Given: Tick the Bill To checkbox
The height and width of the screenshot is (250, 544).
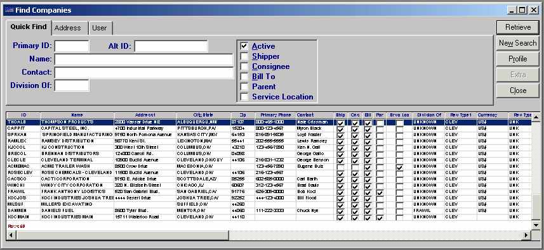Looking at the screenshot, I should pyautogui.click(x=244, y=77).
